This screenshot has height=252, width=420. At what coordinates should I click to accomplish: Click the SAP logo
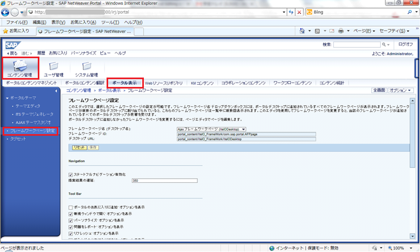pyautogui.click(x=13, y=45)
